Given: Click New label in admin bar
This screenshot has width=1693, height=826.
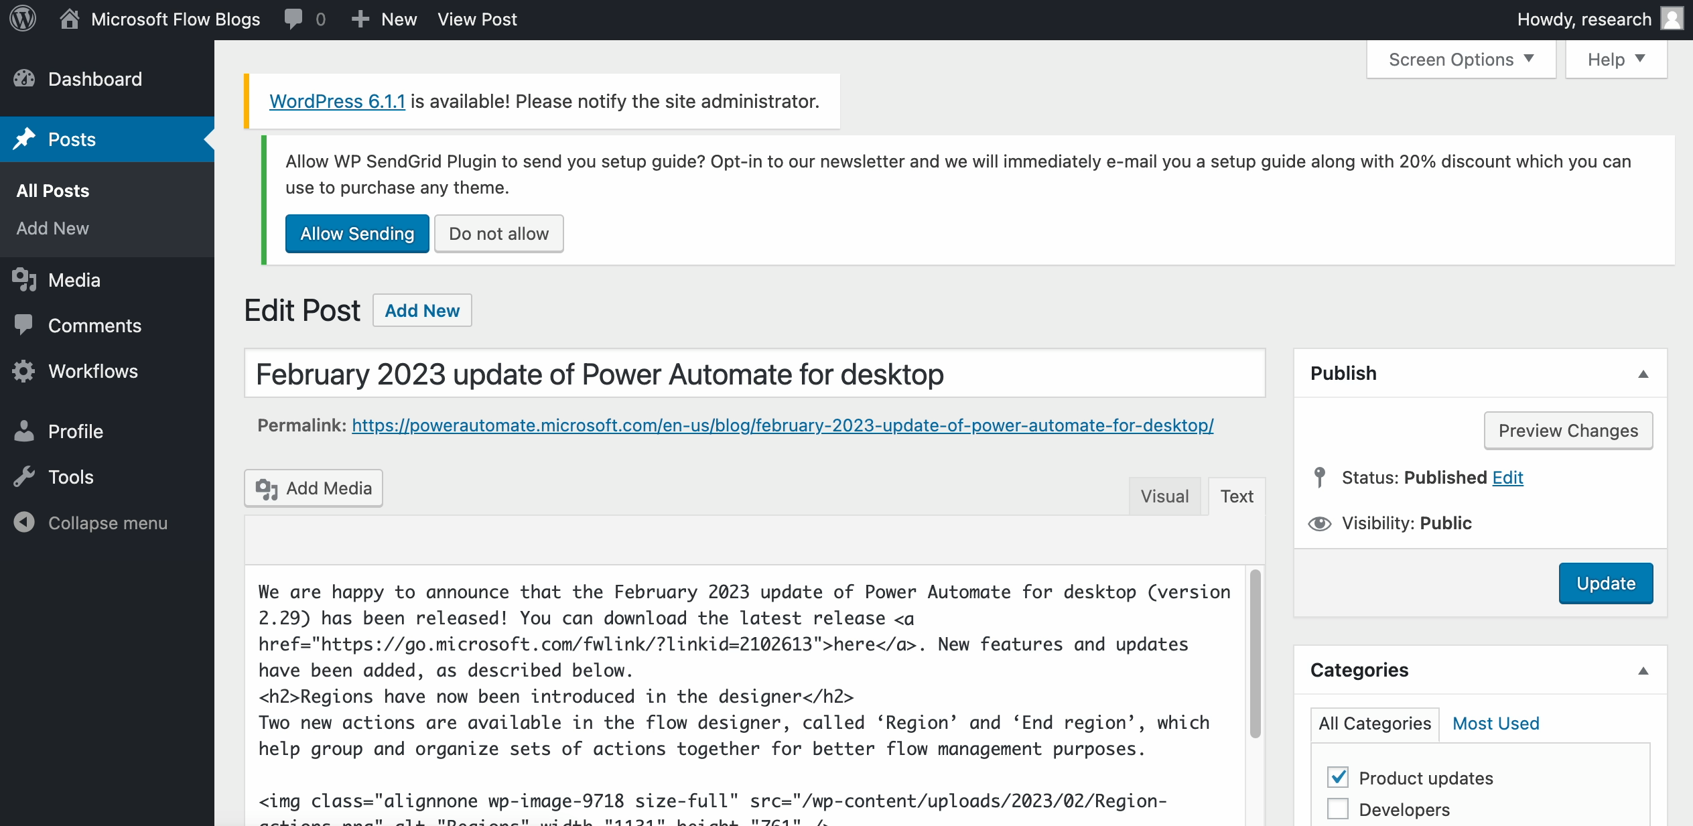Looking at the screenshot, I should tap(399, 19).
